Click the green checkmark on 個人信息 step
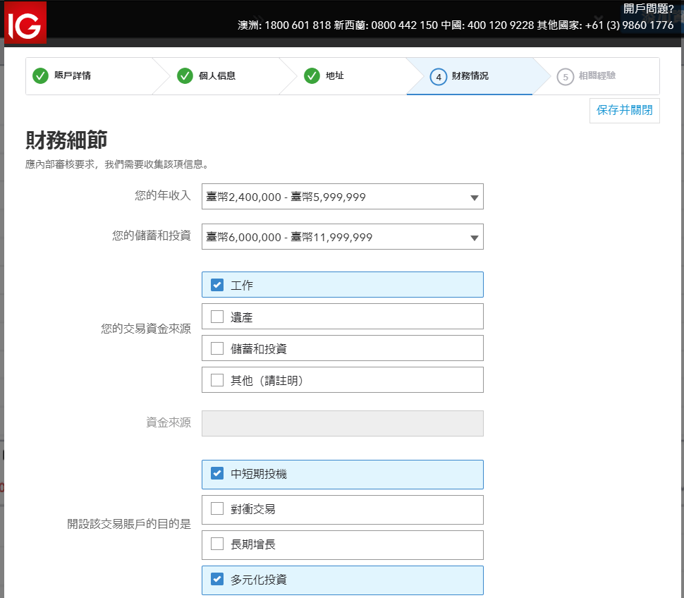The height and width of the screenshot is (598, 684). [185, 76]
